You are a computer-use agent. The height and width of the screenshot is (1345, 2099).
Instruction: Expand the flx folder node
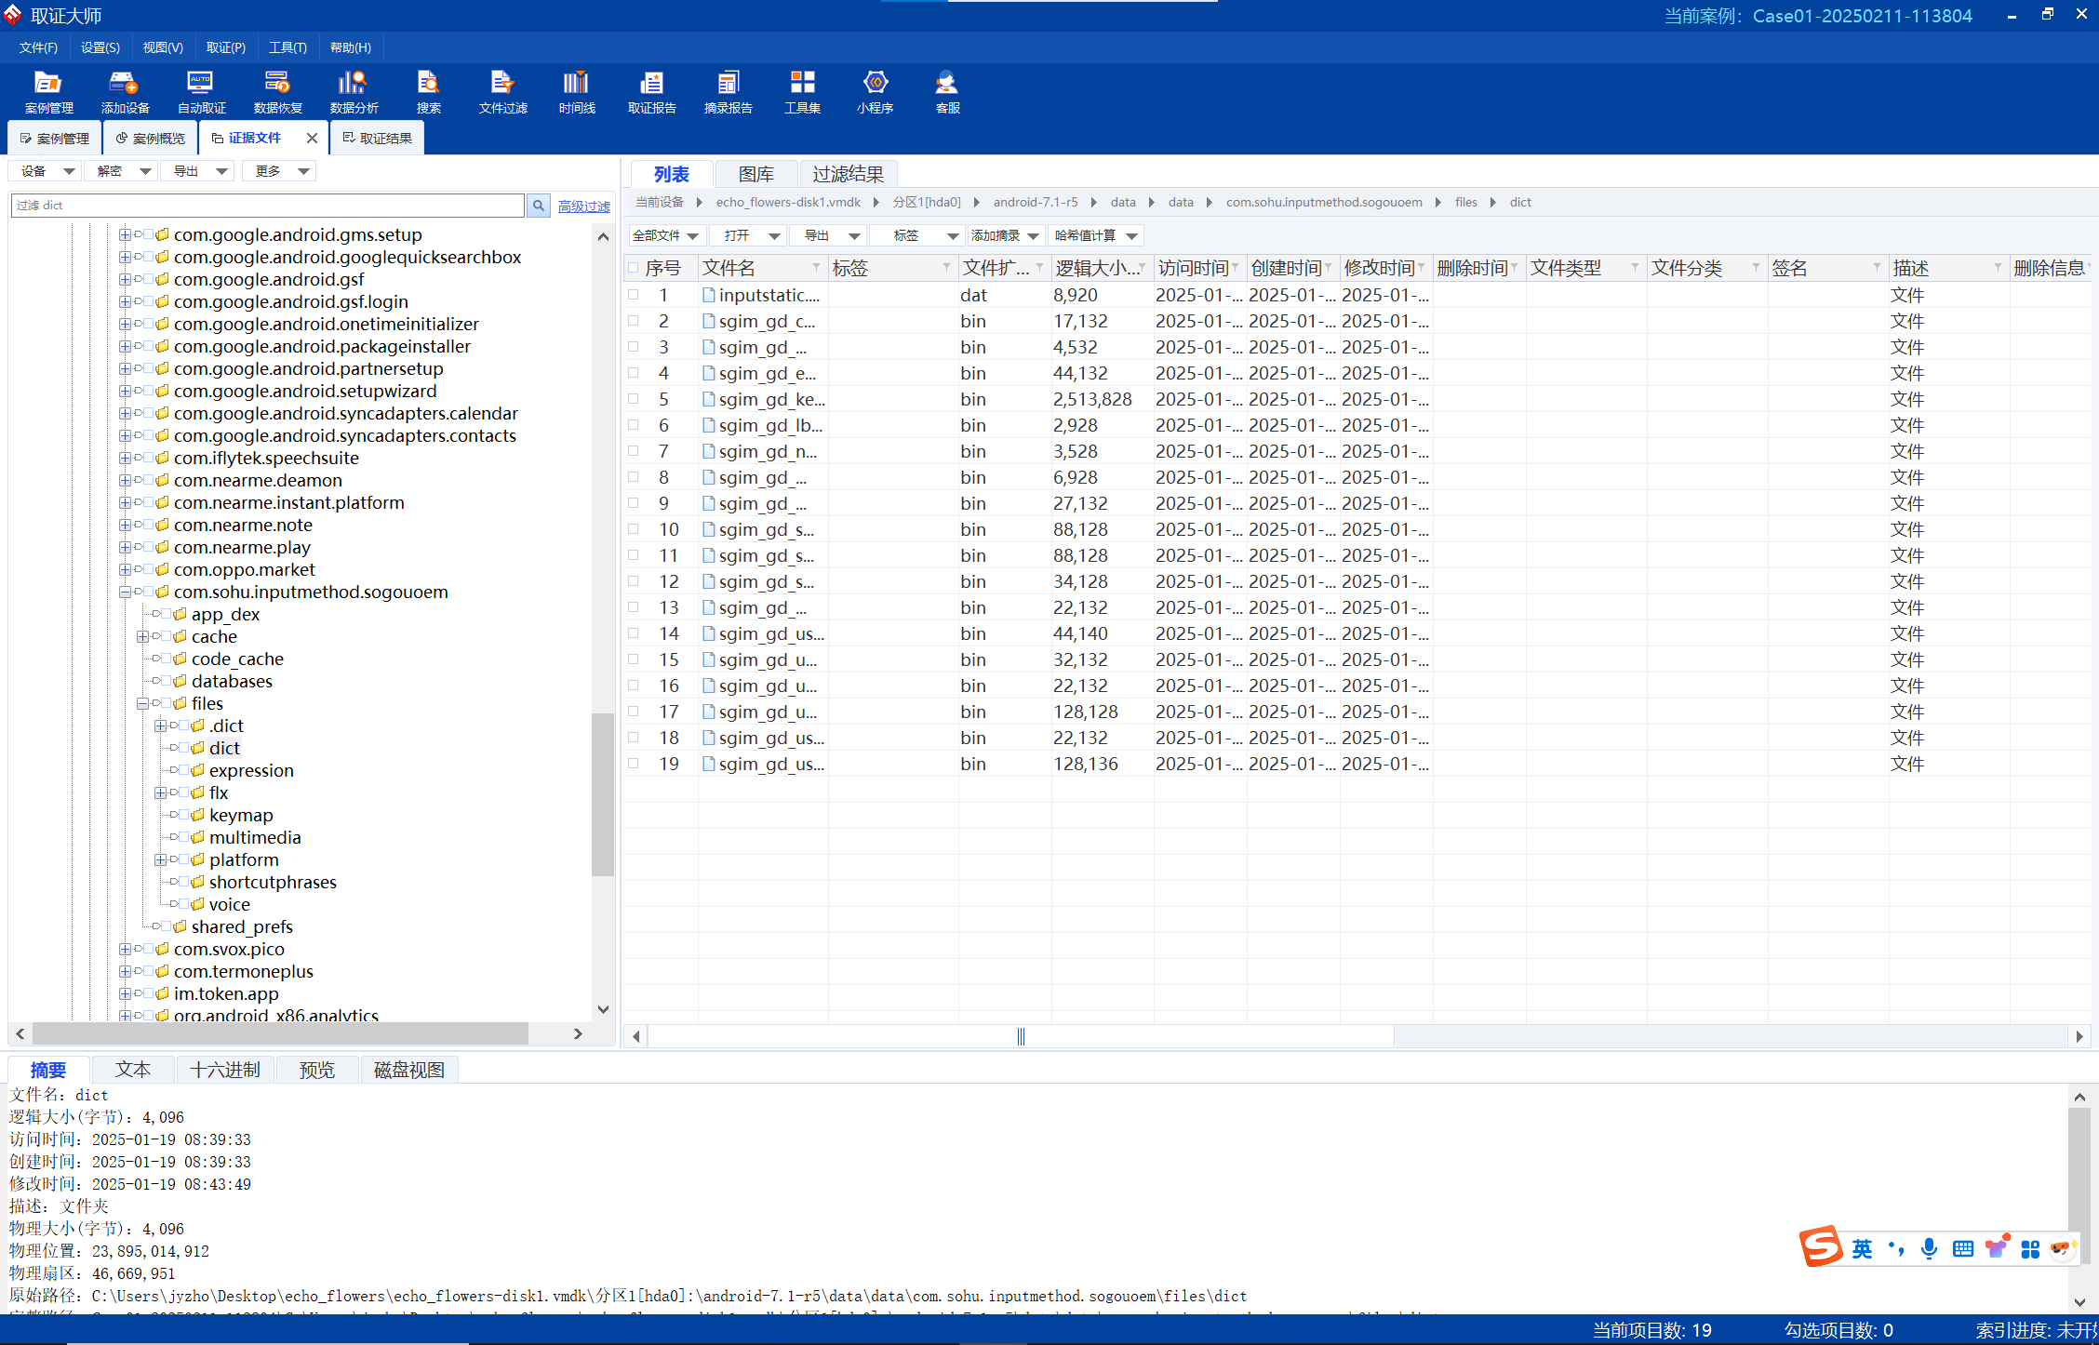(x=160, y=792)
